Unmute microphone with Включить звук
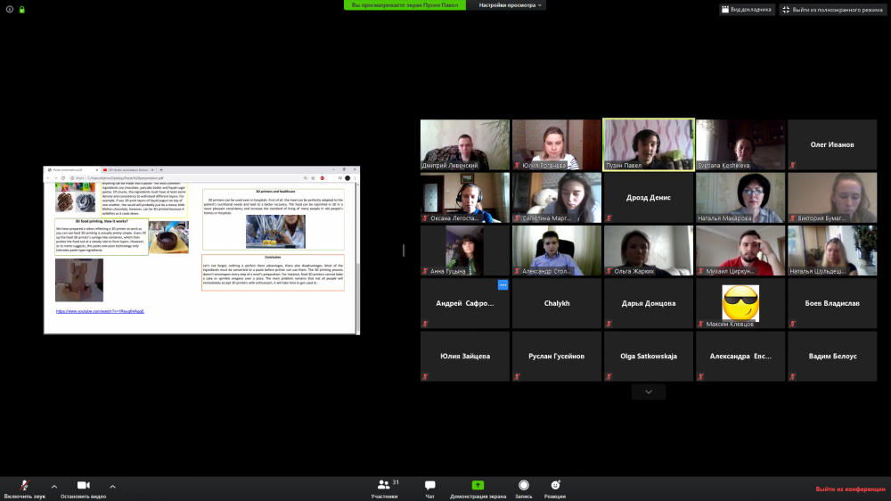Screen dimensions: 891x501 [x=24, y=486]
